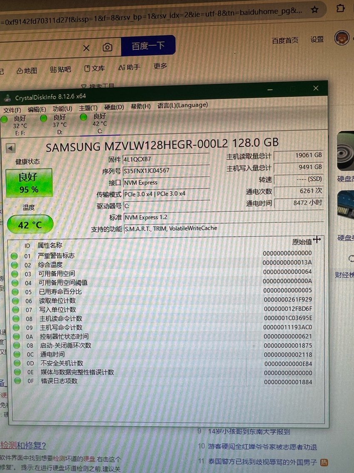
Task: Select the 控制器忙状态时间 attribute row
Action: [x=163, y=336]
